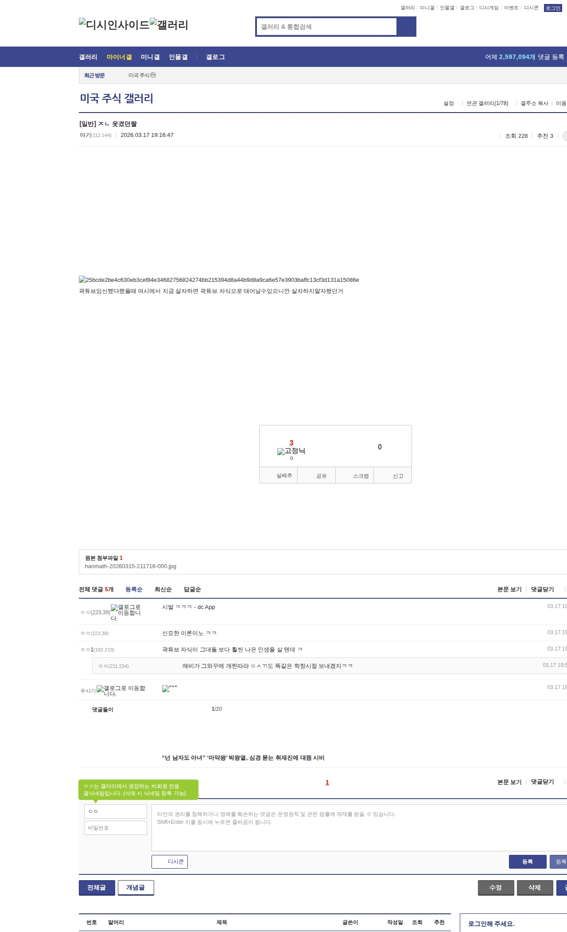Open the 디시콘 picker button
This screenshot has width=567, height=932.
[x=170, y=862]
